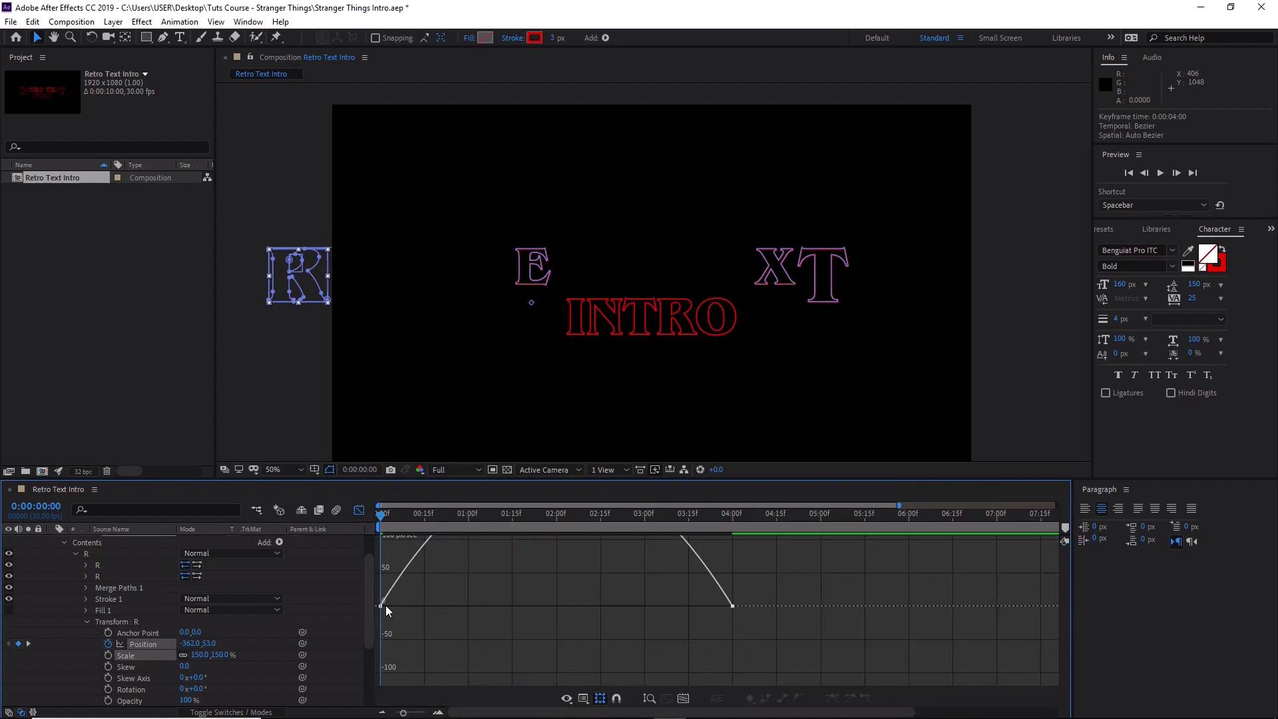Image resolution: width=1278 pixels, height=719 pixels.
Task: Select the Rectangle shape tool
Action: click(x=146, y=37)
